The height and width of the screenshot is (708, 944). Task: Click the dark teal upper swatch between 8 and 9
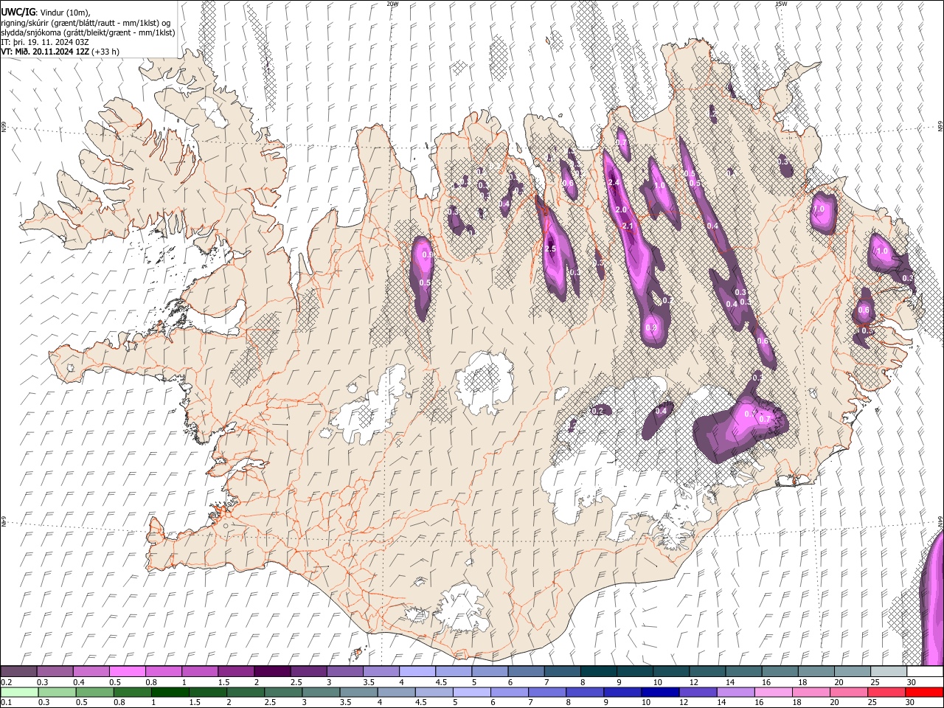tap(598, 671)
